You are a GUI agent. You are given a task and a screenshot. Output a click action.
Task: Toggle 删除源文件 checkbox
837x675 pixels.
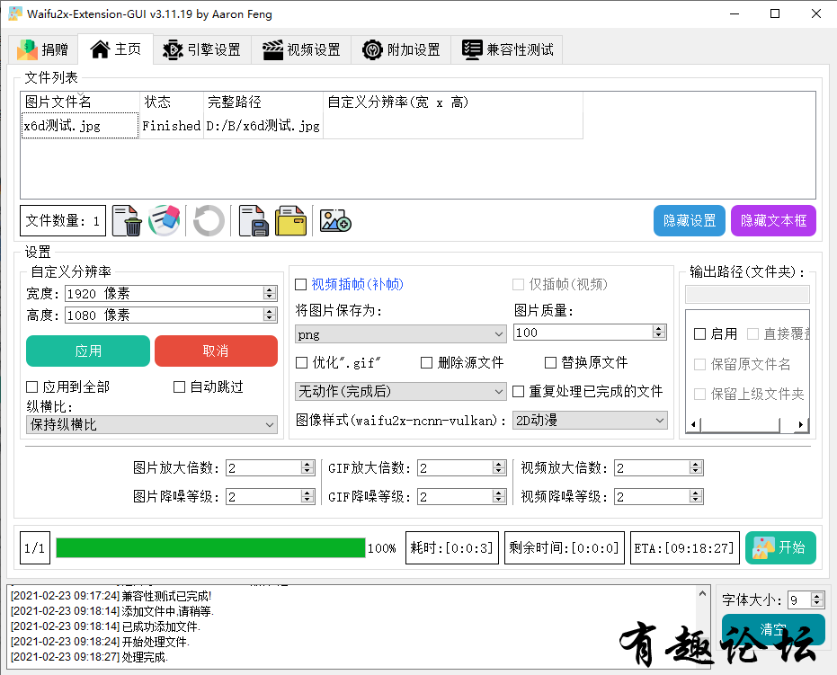[x=426, y=363]
